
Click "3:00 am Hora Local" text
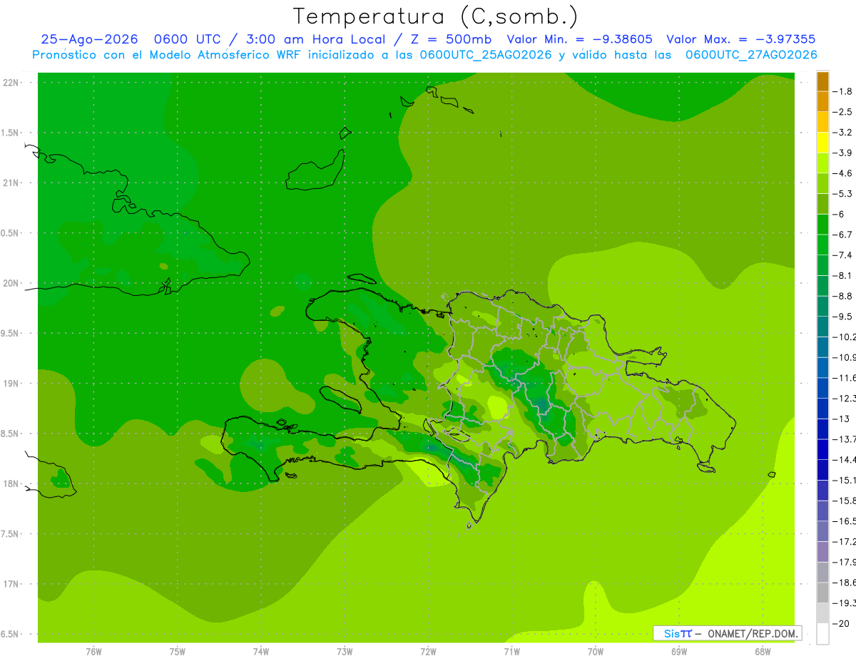[315, 39]
